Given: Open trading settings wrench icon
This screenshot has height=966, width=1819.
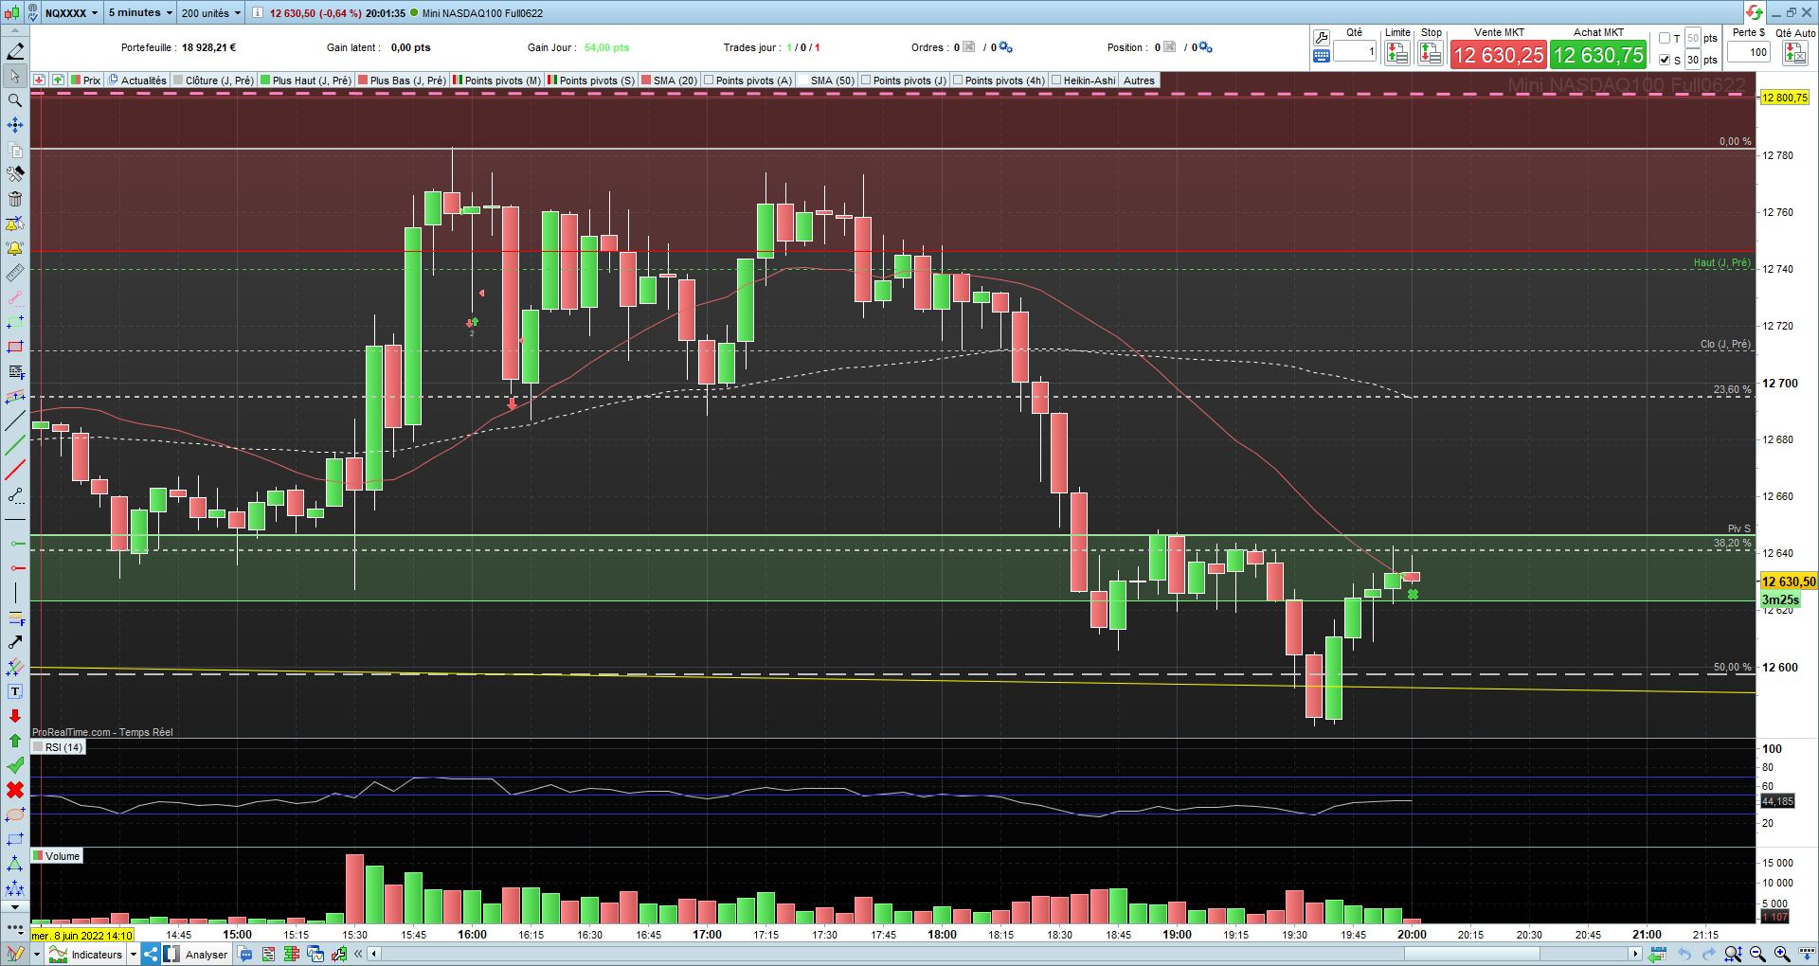Looking at the screenshot, I should (x=1321, y=38).
